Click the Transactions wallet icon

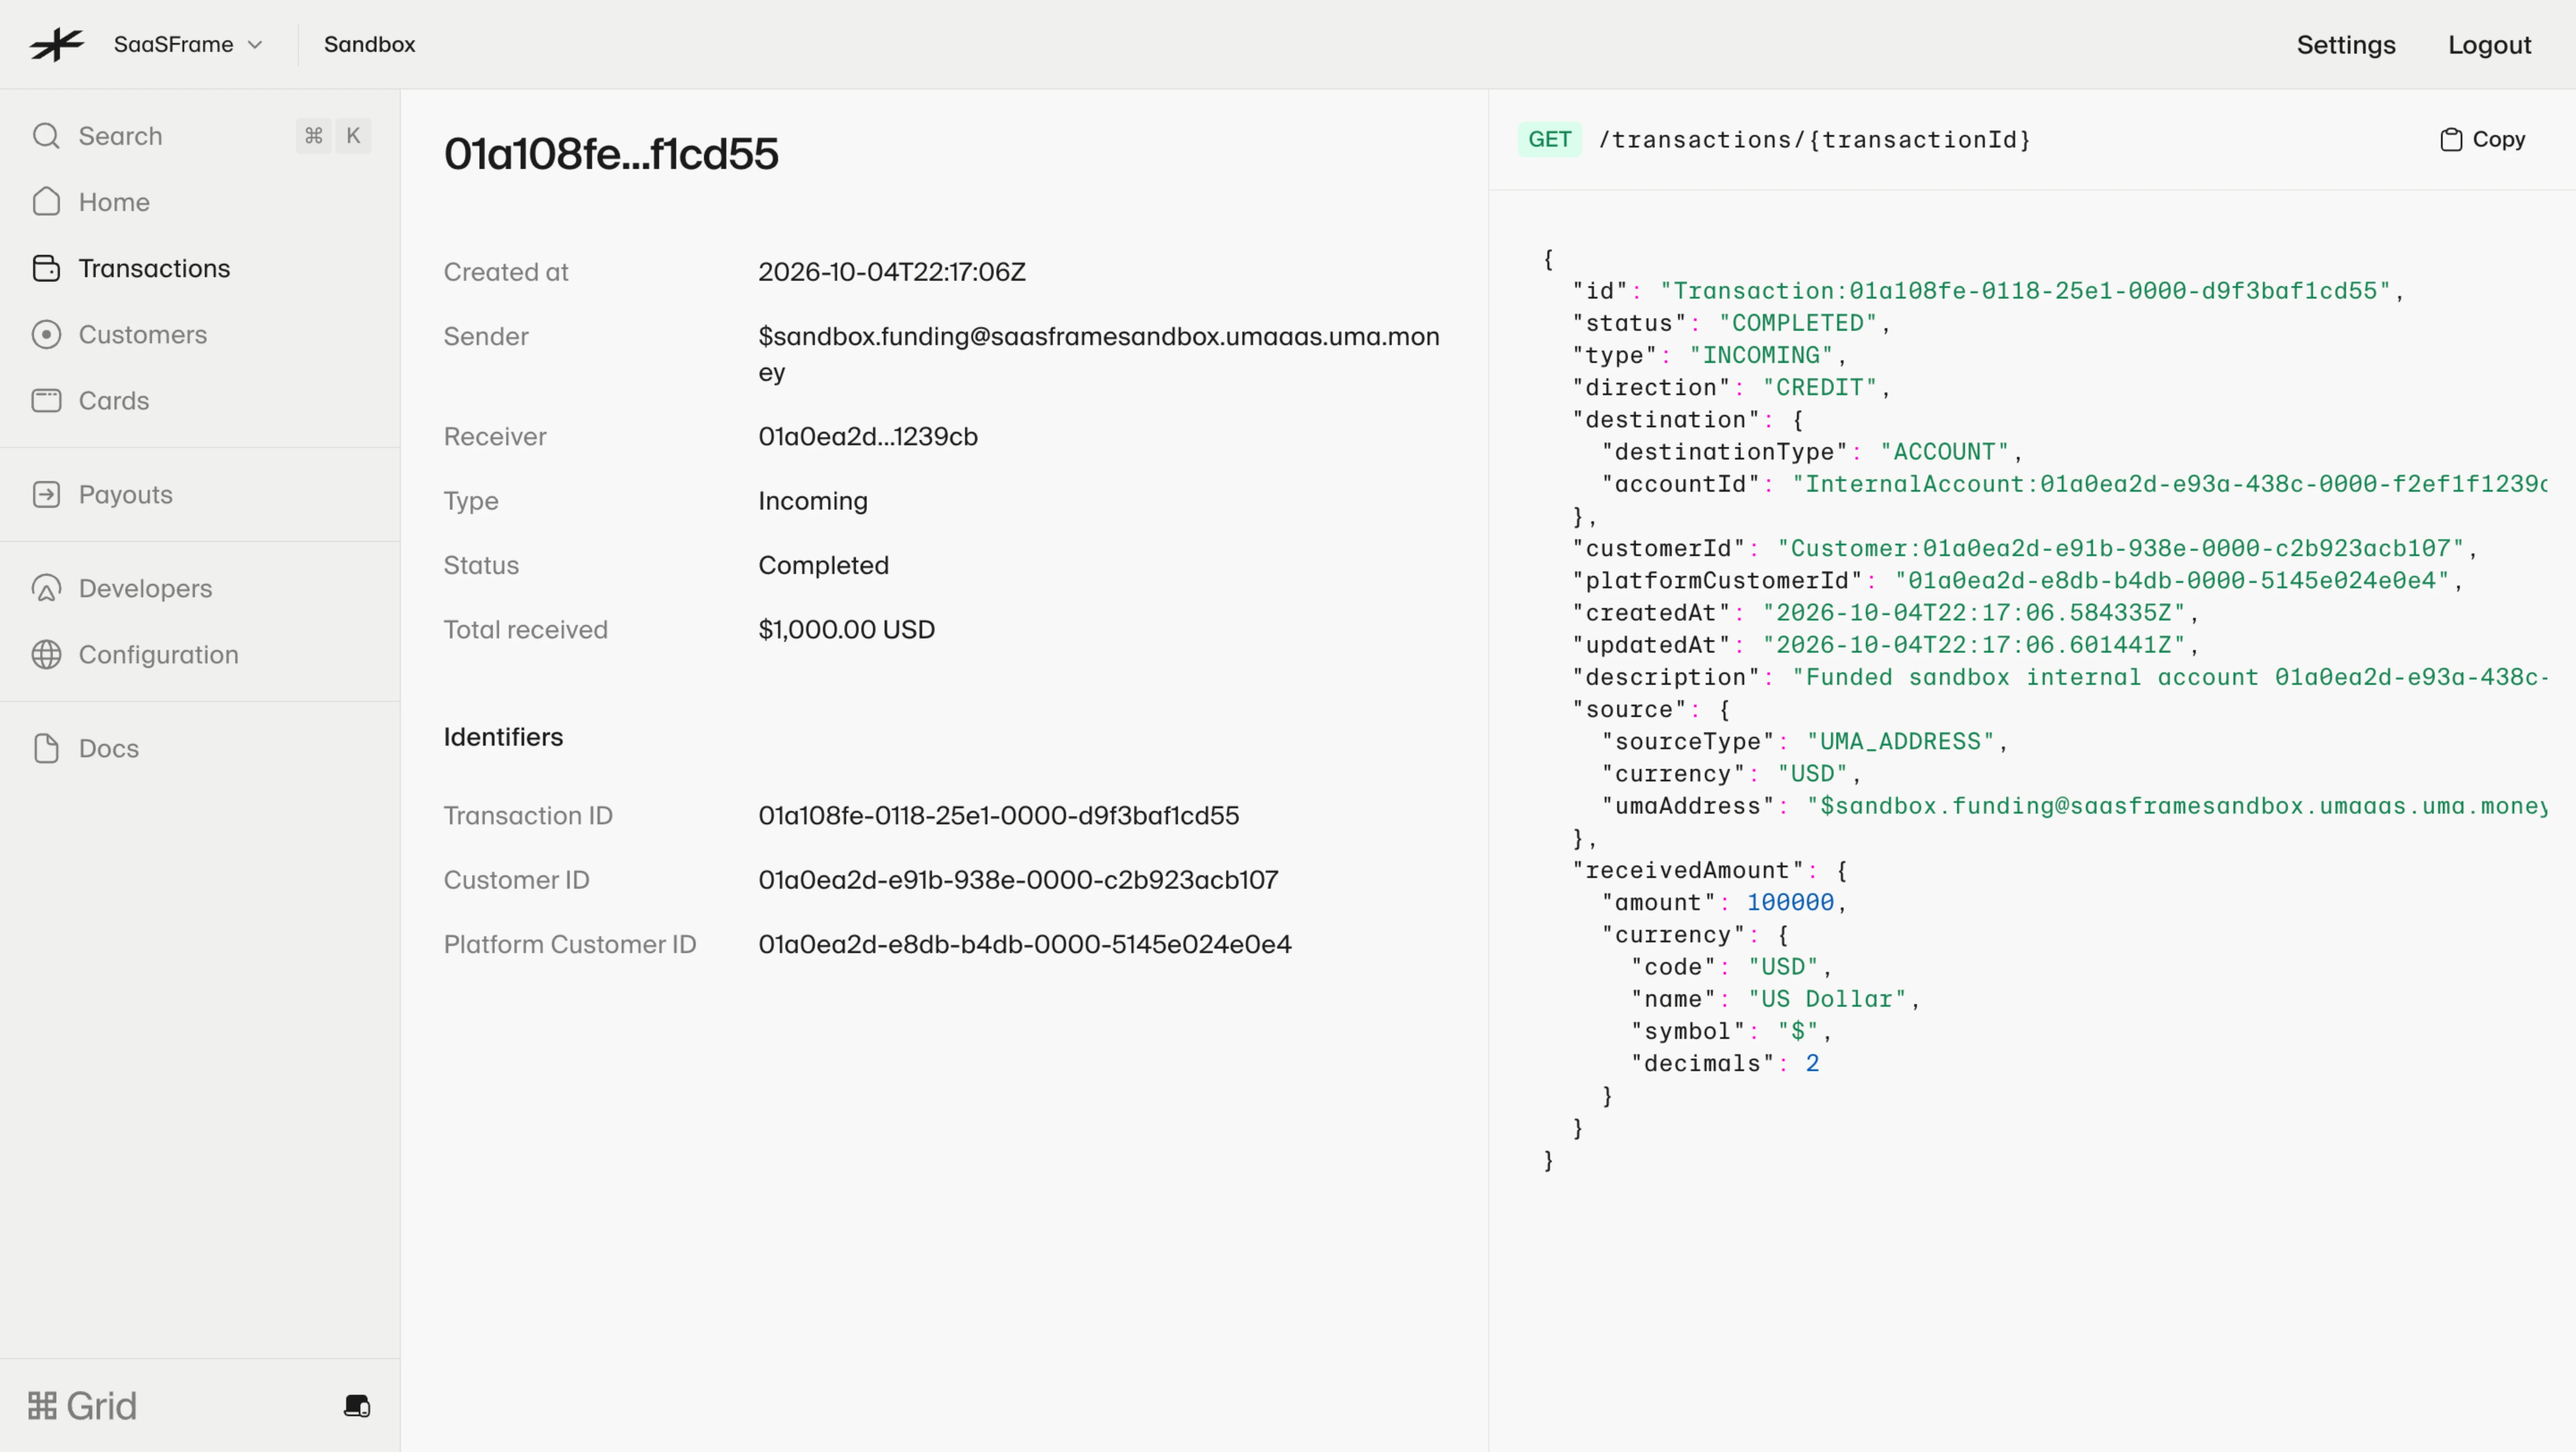tap(46, 268)
